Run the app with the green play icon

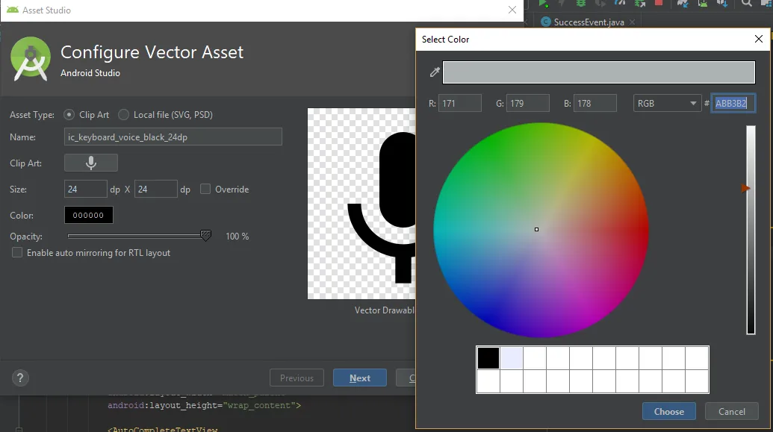tap(543, 4)
